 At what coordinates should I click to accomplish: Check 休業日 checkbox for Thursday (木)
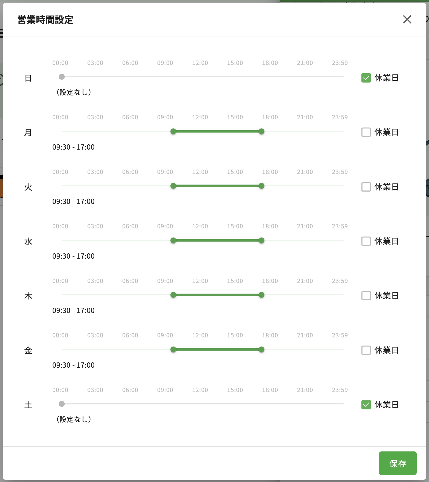pos(366,296)
